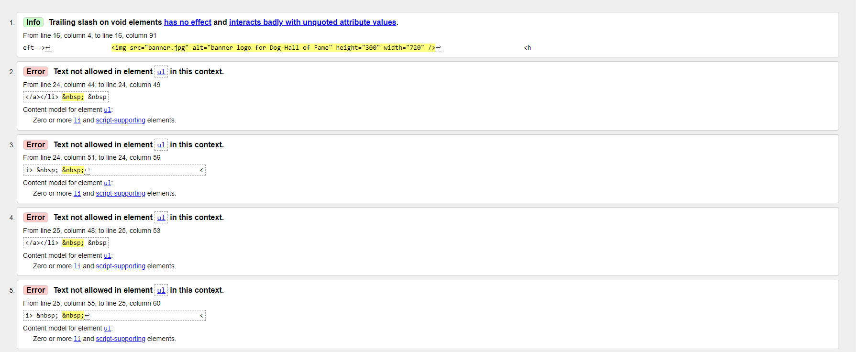Viewport: 862px width, 352px height.
Task: Click the "ul" link in error 5's heading
Action: click(161, 290)
